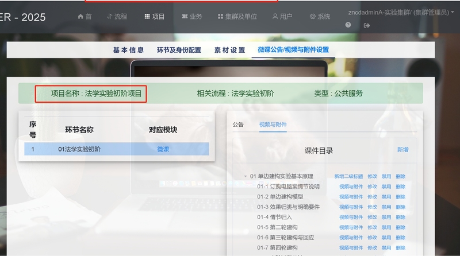Image resolution: width=460 pixels, height=256 pixels.
Task: Select the 微课公告/视频与附件设置 tab
Action: (x=293, y=50)
